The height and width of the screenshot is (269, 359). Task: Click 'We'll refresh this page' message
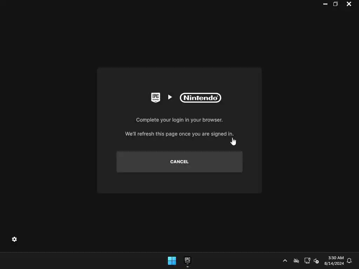click(179, 134)
